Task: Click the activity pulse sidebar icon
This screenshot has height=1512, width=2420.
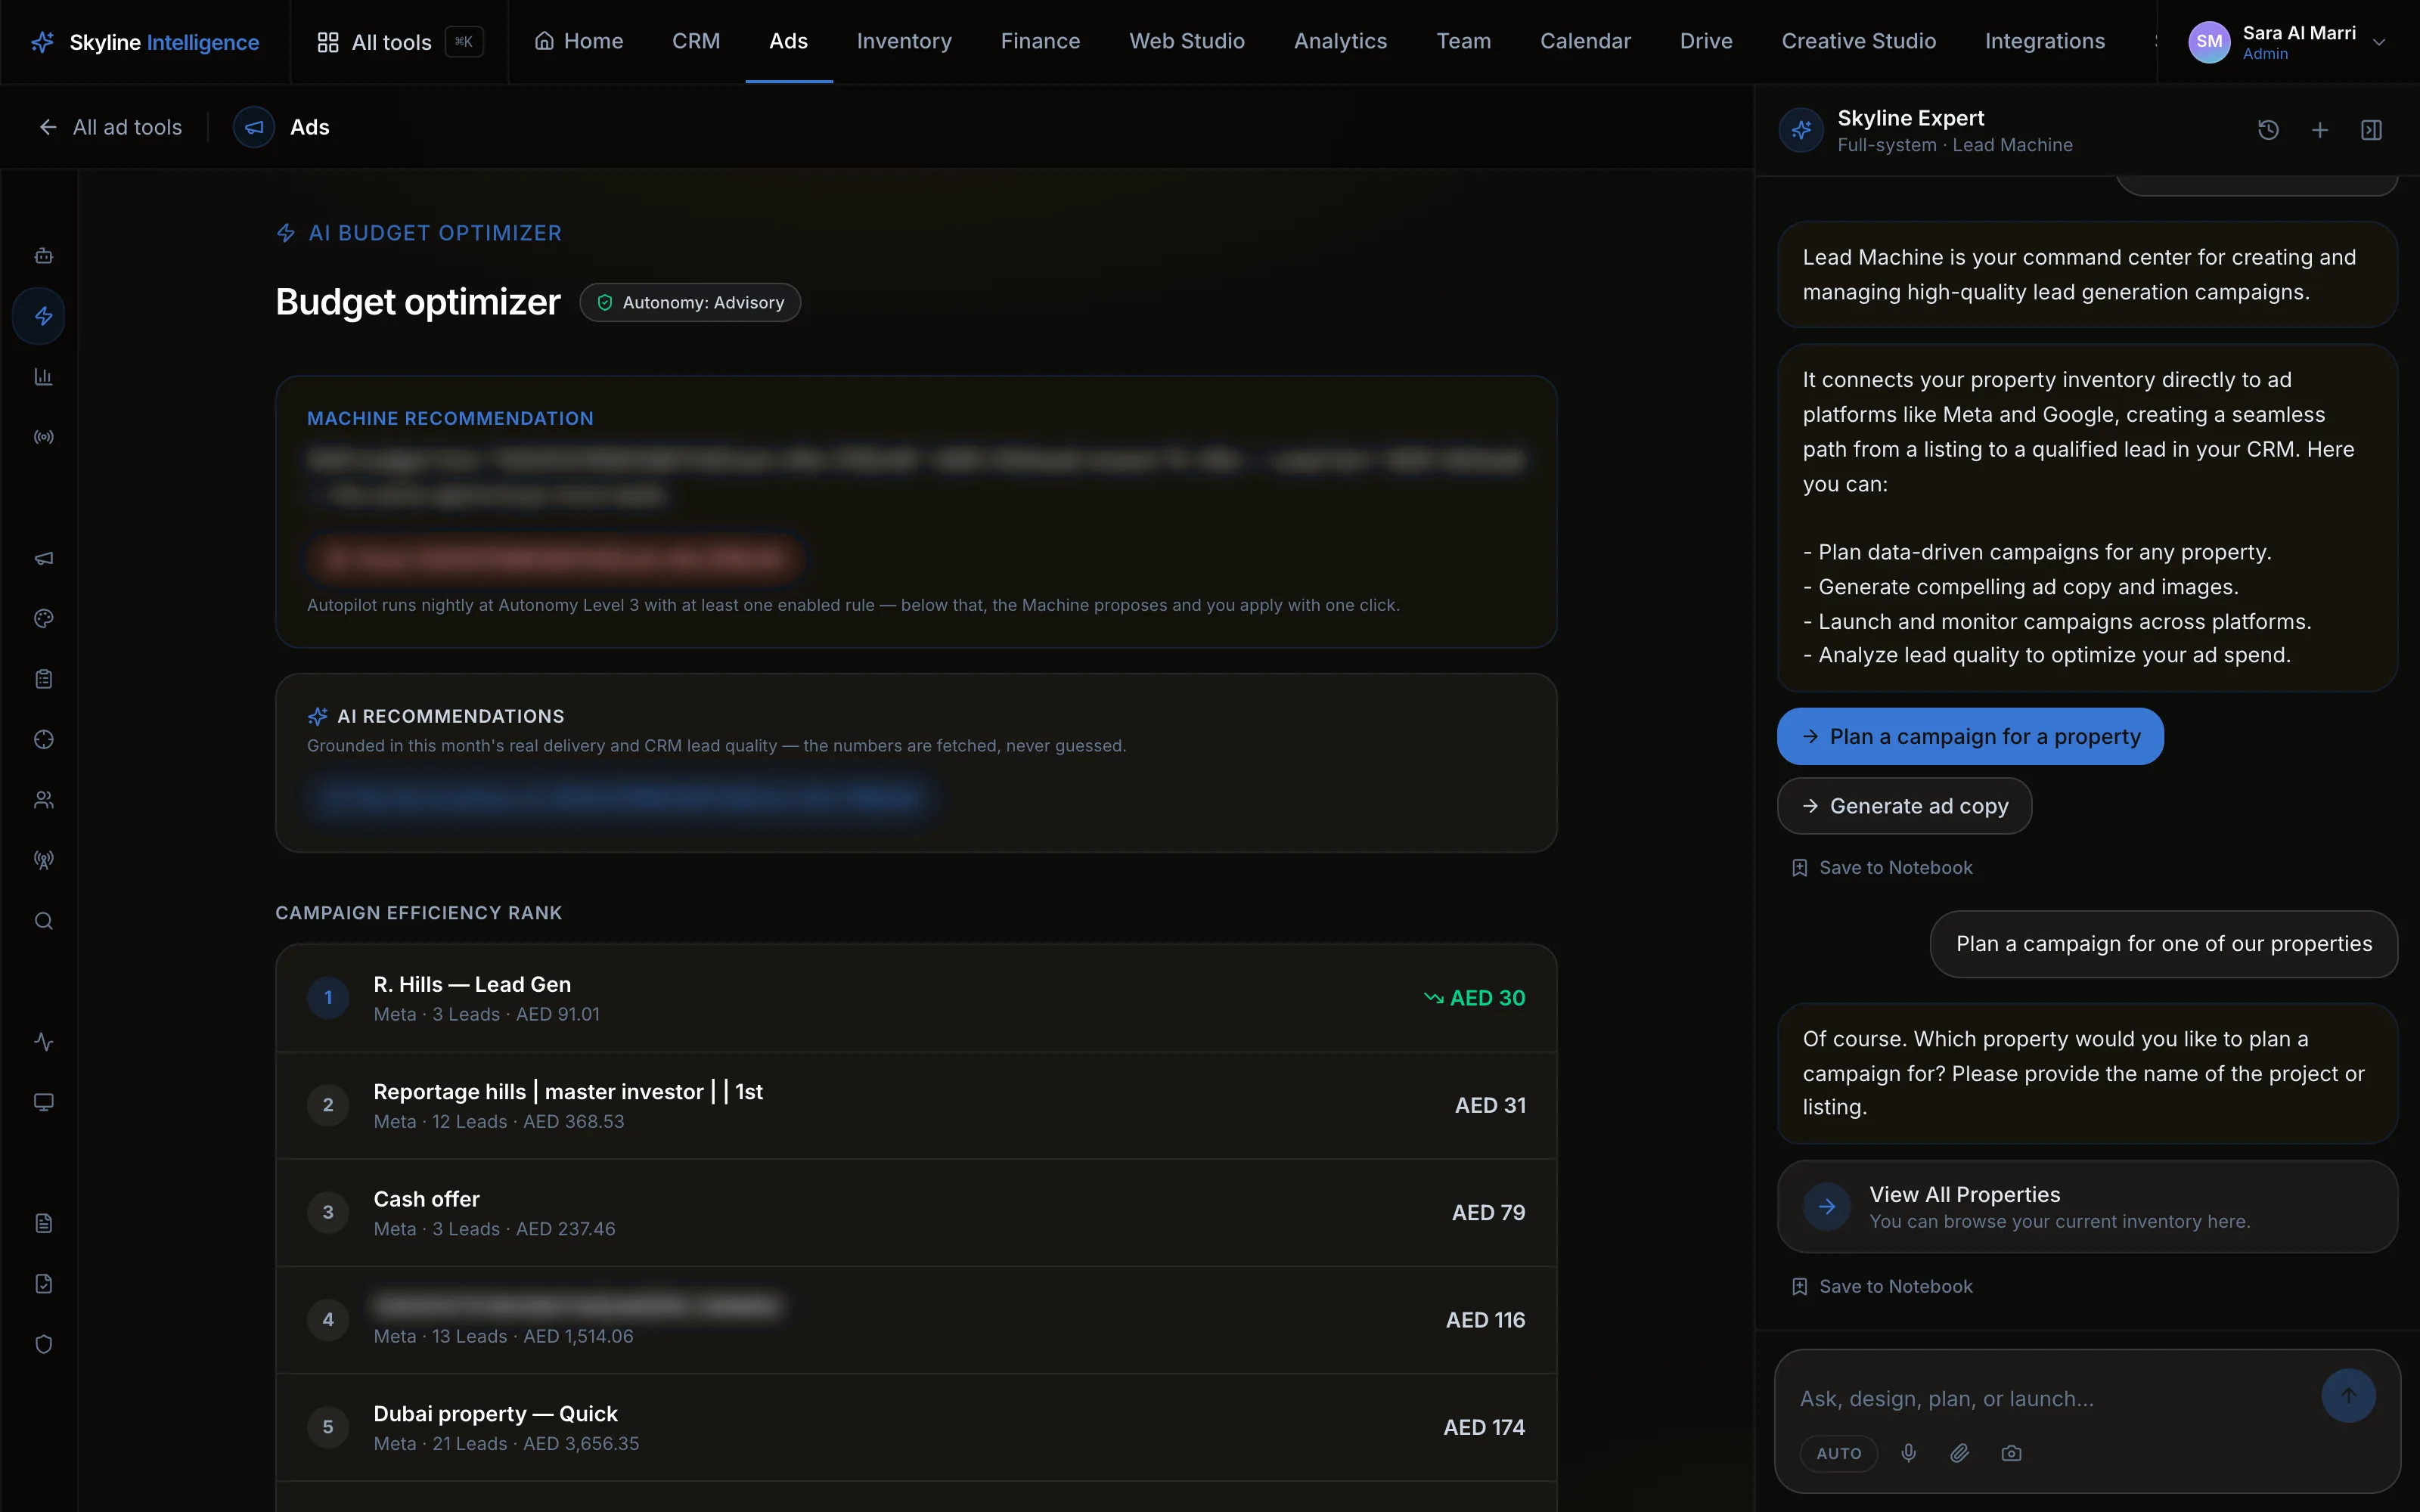Action: tap(43, 1042)
